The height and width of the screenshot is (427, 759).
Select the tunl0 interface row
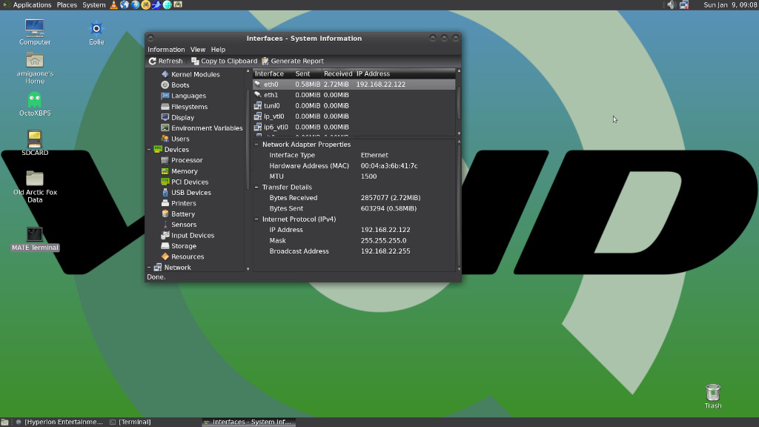pos(354,105)
